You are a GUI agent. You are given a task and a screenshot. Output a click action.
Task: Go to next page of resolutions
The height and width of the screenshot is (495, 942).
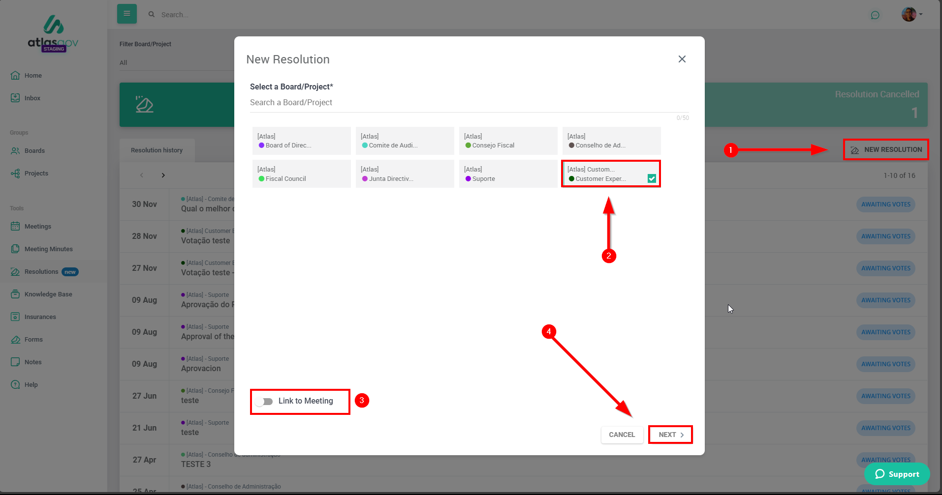pyautogui.click(x=163, y=175)
